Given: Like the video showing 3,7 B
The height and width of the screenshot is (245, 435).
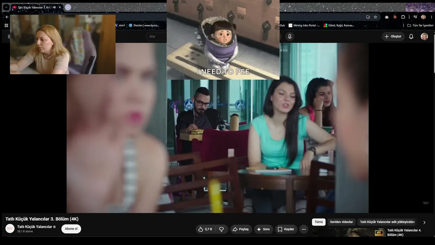Looking at the screenshot, I should coord(205,229).
